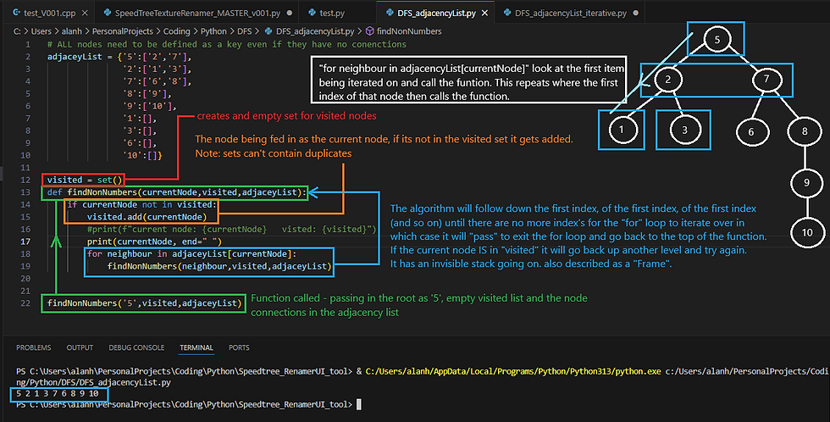
Task: Click the python.exe path in terminal
Action: pos(513,371)
